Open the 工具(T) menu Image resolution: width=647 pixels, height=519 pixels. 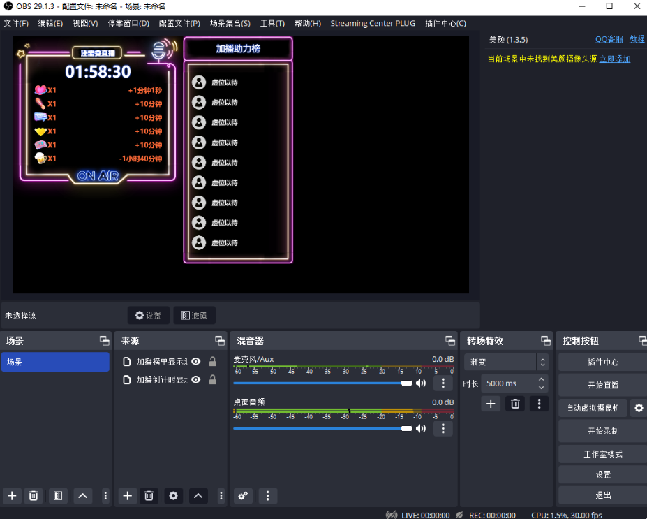[x=272, y=23]
